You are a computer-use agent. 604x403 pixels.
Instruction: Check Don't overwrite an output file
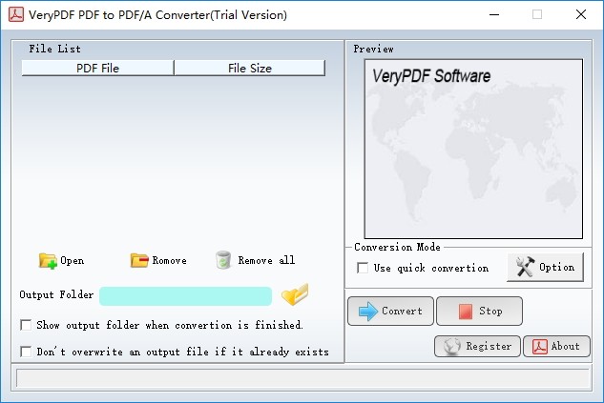[26, 352]
